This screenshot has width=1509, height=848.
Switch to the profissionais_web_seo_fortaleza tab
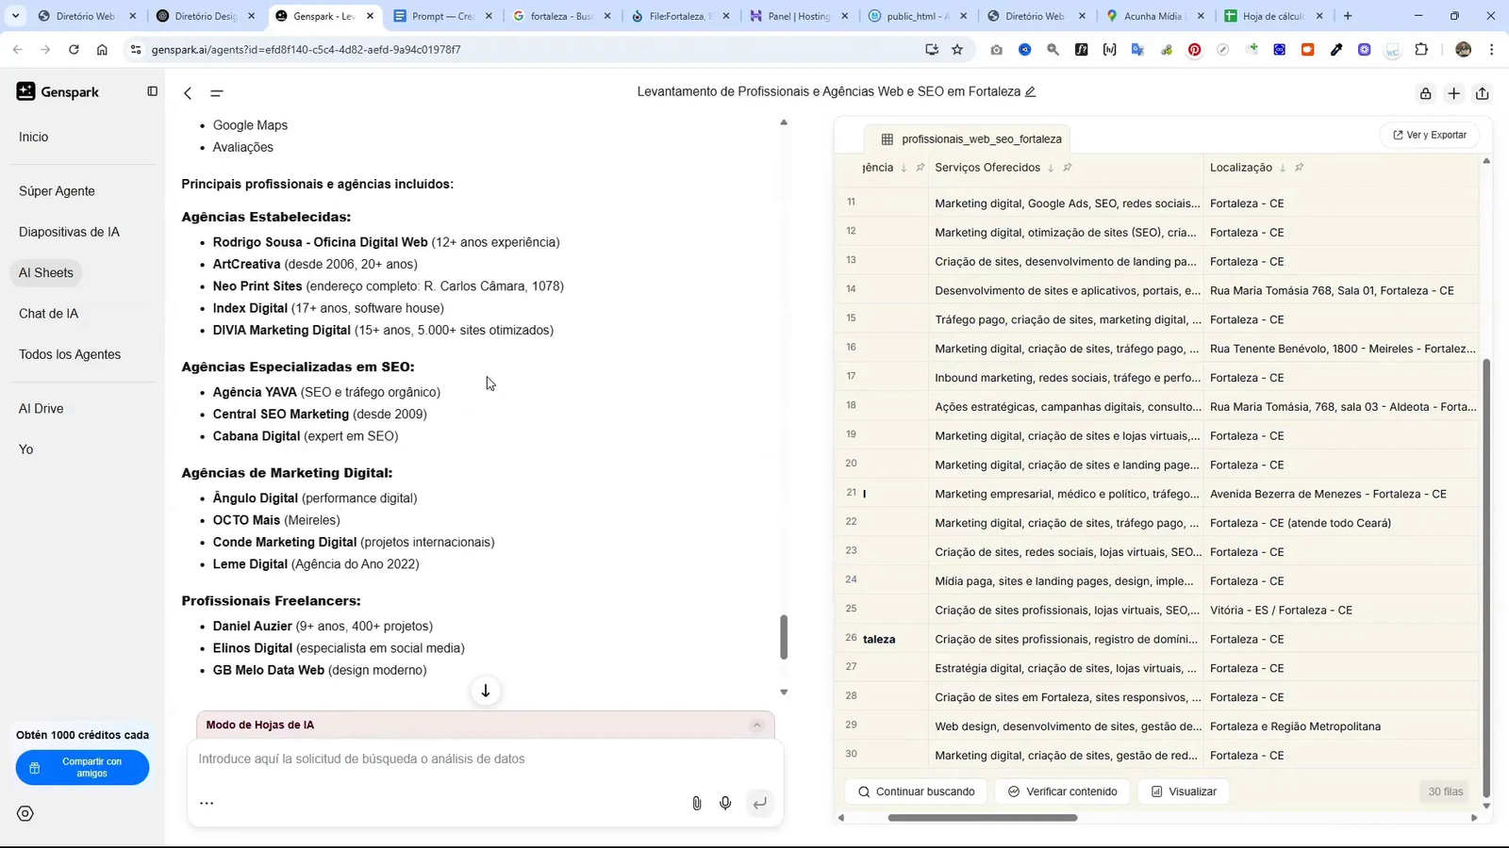981,139
